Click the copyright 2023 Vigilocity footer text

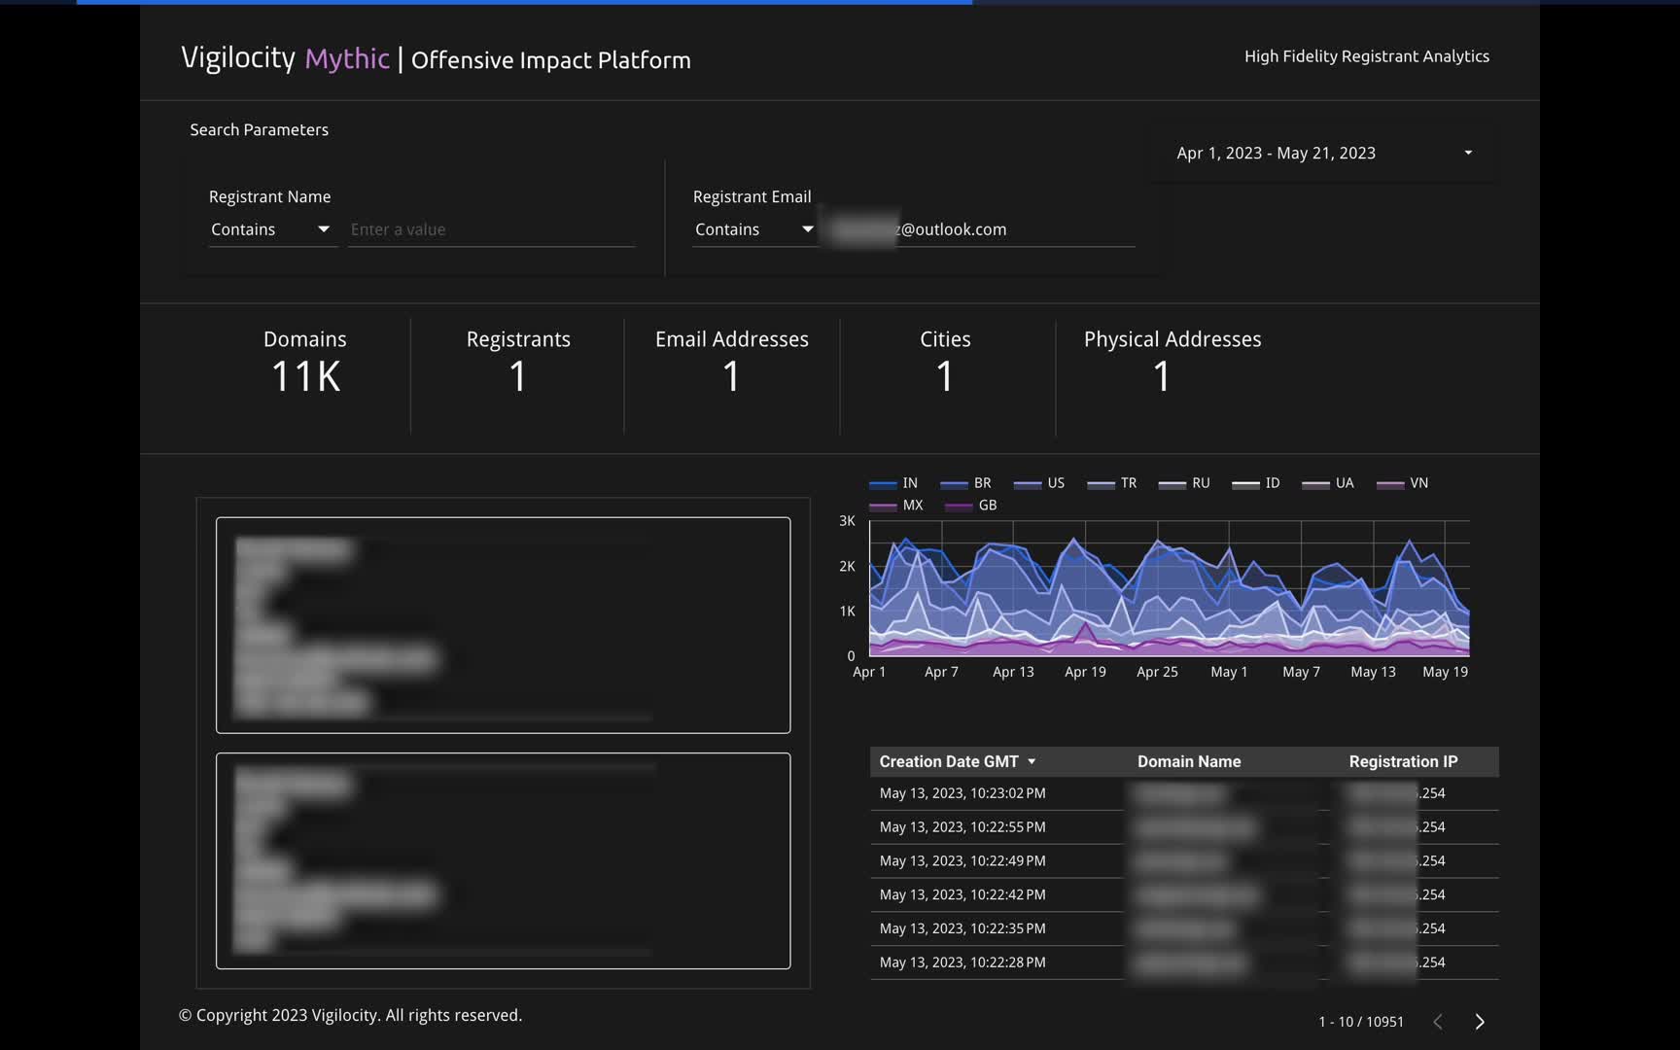tap(350, 1015)
